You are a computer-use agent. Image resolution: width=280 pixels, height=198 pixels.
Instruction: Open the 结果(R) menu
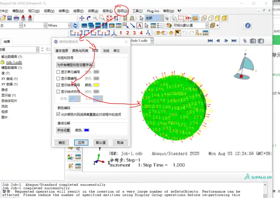pyautogui.click(x=64, y=11)
